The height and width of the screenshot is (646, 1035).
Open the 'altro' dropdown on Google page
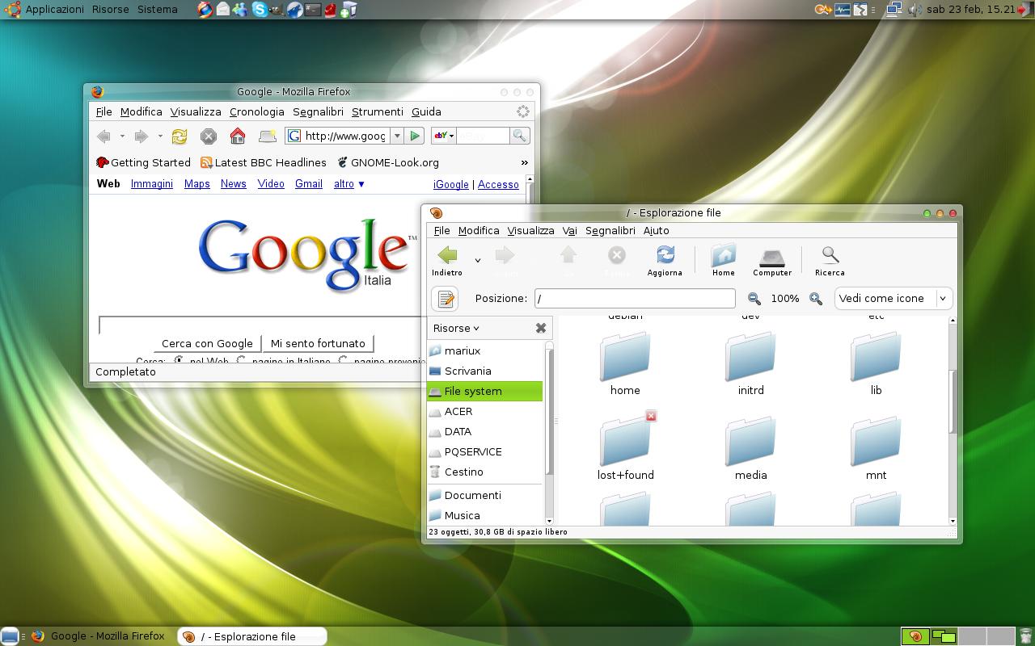349,183
